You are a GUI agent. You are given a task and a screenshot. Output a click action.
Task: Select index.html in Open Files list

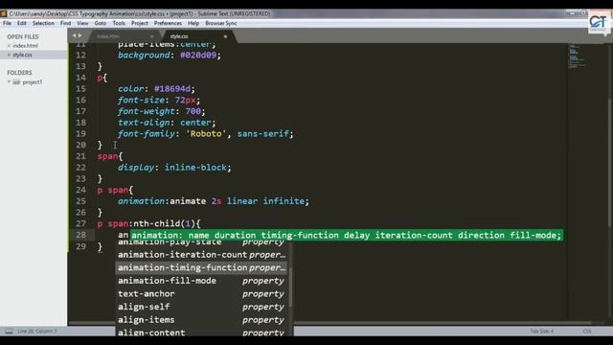click(26, 46)
